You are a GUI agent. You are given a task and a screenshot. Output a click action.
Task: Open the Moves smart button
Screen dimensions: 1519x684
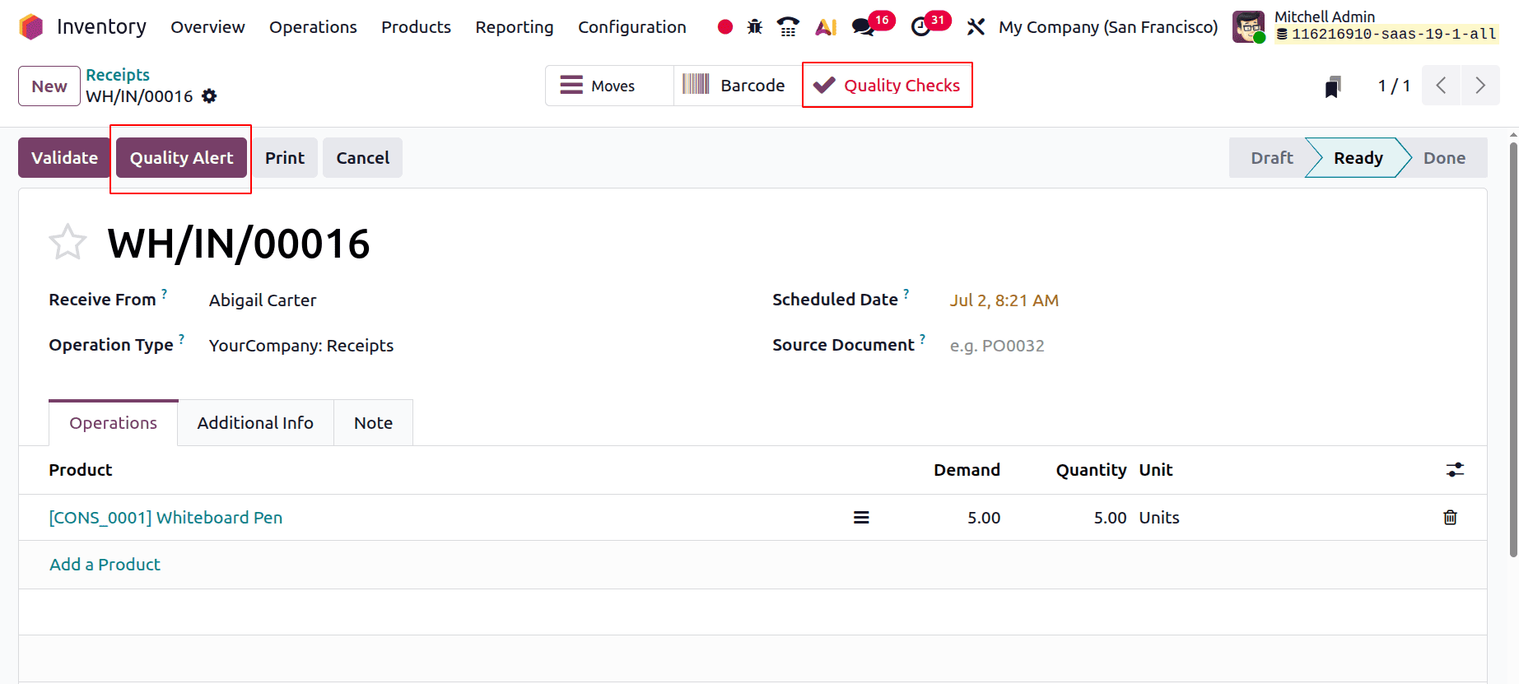609,86
